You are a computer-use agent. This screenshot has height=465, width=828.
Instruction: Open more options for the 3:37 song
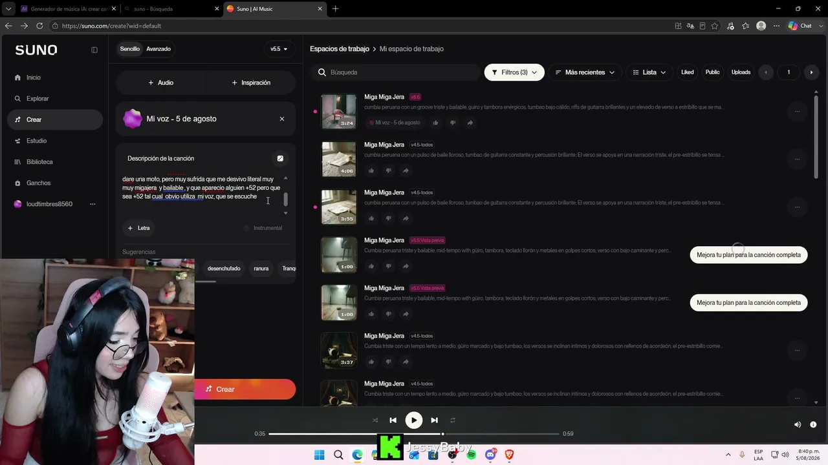click(x=797, y=350)
